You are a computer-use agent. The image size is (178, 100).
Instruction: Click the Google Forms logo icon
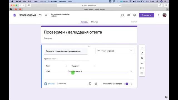tap(14, 15)
